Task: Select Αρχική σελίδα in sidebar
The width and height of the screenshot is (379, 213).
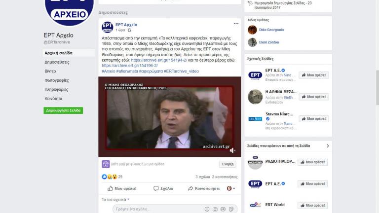Action: [69, 53]
